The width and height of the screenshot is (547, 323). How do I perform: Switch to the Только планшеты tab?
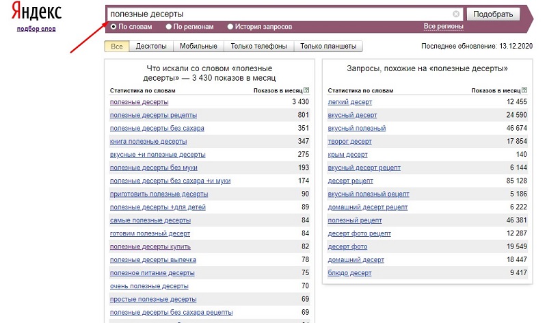pos(328,46)
